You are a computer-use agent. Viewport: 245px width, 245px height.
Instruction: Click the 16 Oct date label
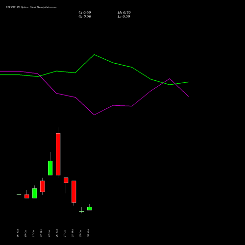tap(18, 233)
